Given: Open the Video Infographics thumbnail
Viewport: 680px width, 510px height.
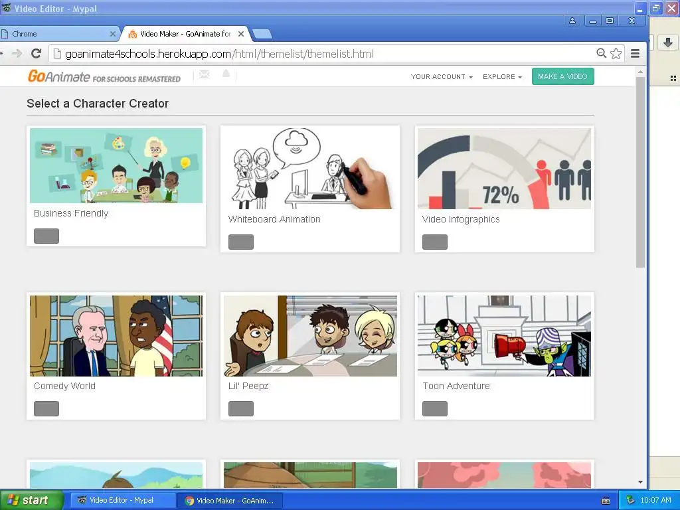Looking at the screenshot, I should [504, 168].
